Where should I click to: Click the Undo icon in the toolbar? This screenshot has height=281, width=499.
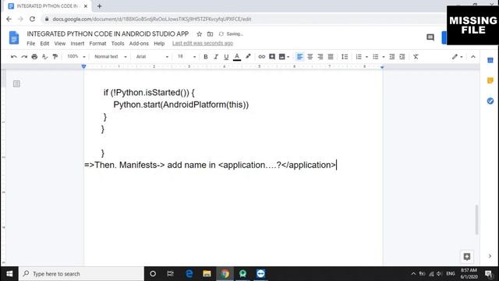[x=14, y=57]
